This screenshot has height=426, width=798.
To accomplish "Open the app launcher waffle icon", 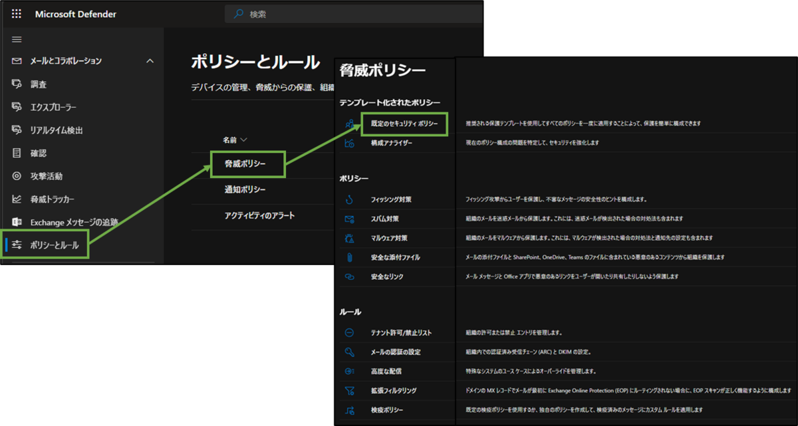I will pyautogui.click(x=17, y=13).
